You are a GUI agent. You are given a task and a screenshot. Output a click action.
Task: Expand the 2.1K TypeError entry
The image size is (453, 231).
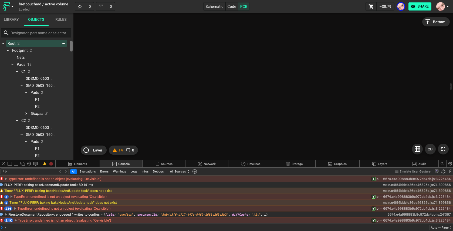(x=16, y=220)
